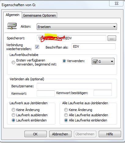
Task: Open the drive letter G dropdown
Action: coord(103,61)
